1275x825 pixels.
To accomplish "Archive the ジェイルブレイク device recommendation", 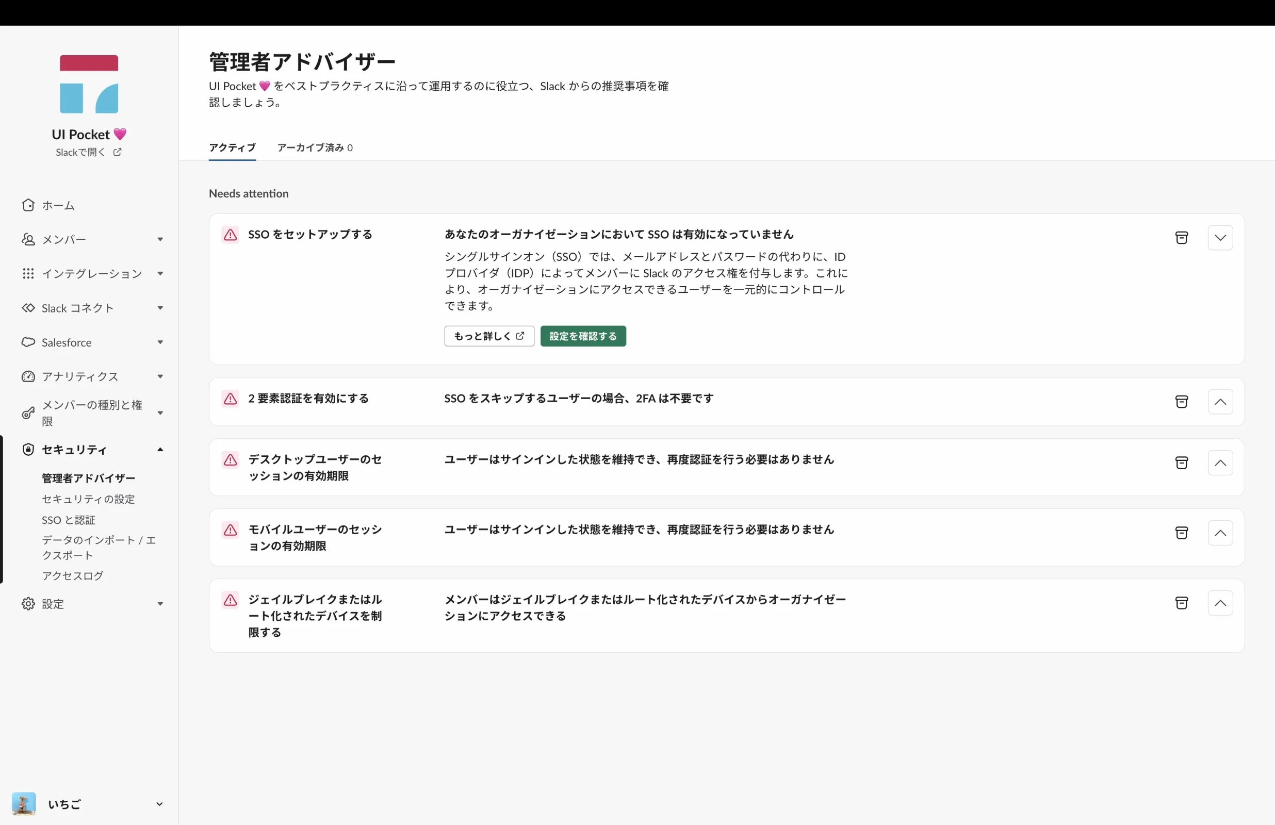I will 1181,603.
